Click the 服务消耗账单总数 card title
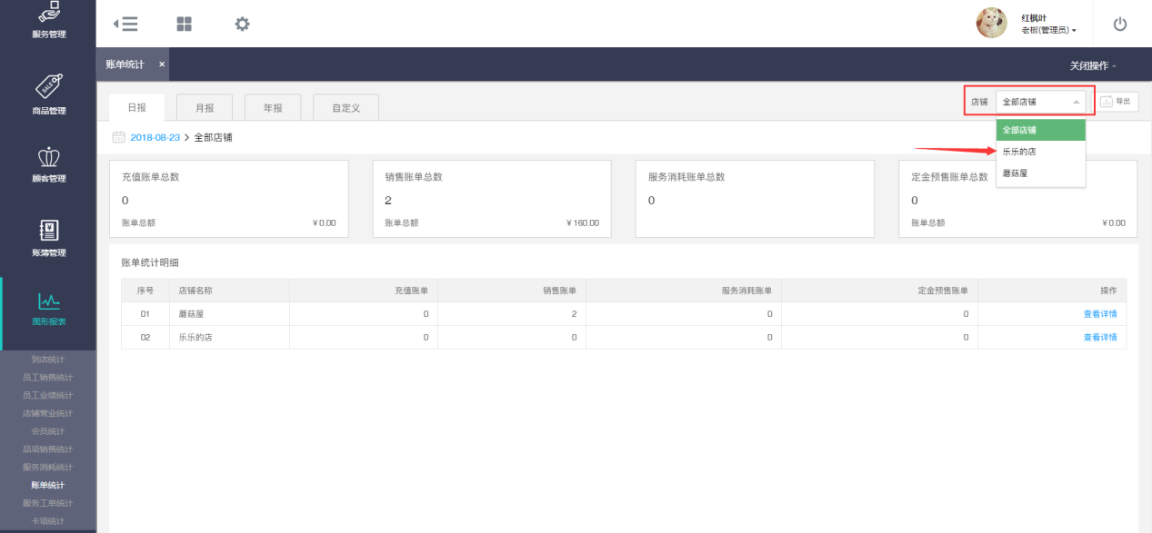Screen dimensions: 1152x533 click(686, 177)
